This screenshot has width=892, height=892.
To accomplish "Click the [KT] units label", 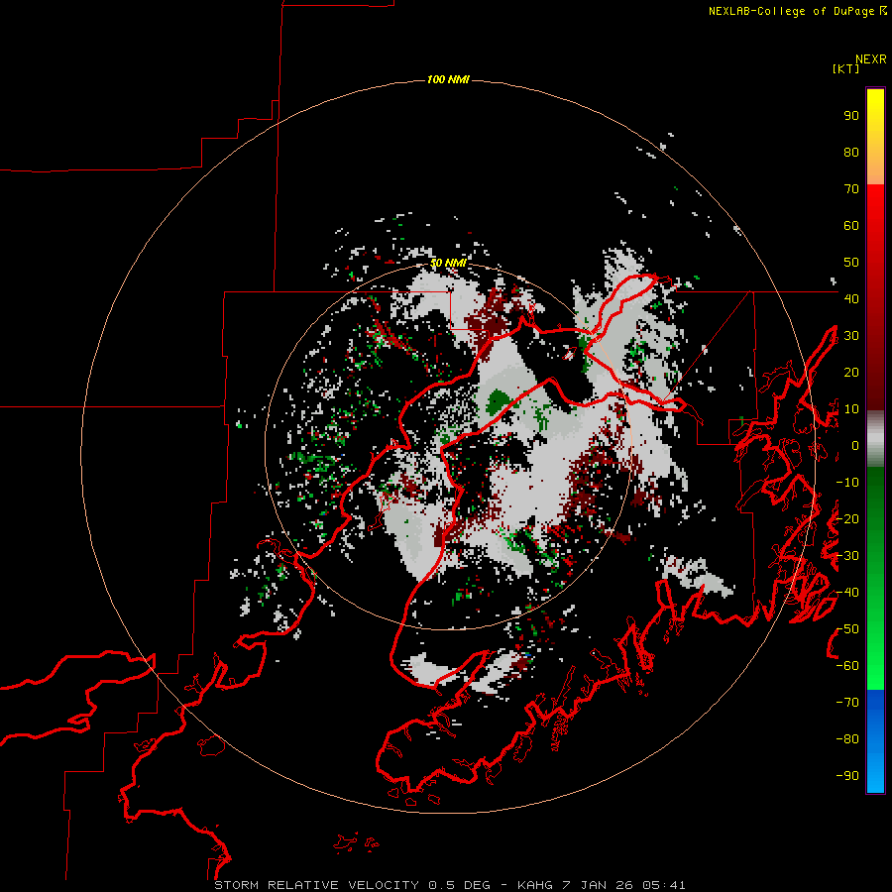I will (846, 68).
